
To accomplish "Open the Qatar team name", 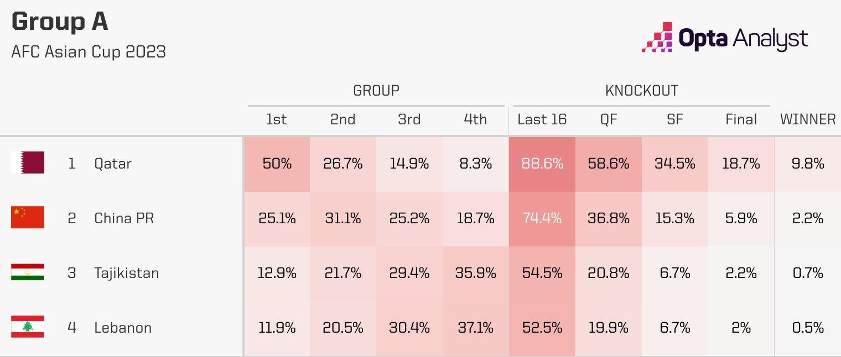I will pos(113,164).
